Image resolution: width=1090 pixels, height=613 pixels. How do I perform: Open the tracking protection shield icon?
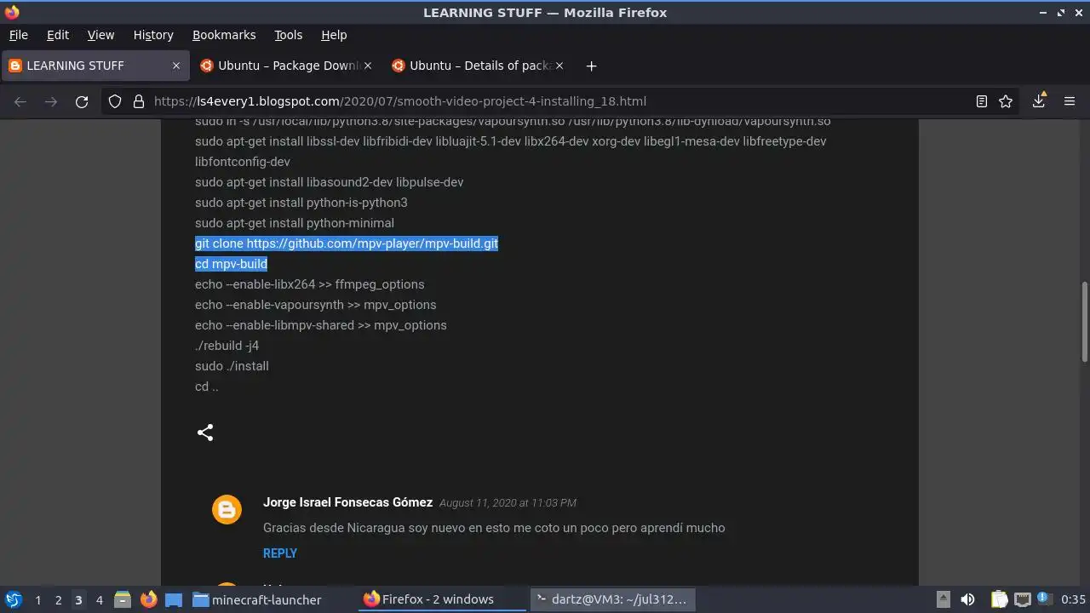[115, 101]
